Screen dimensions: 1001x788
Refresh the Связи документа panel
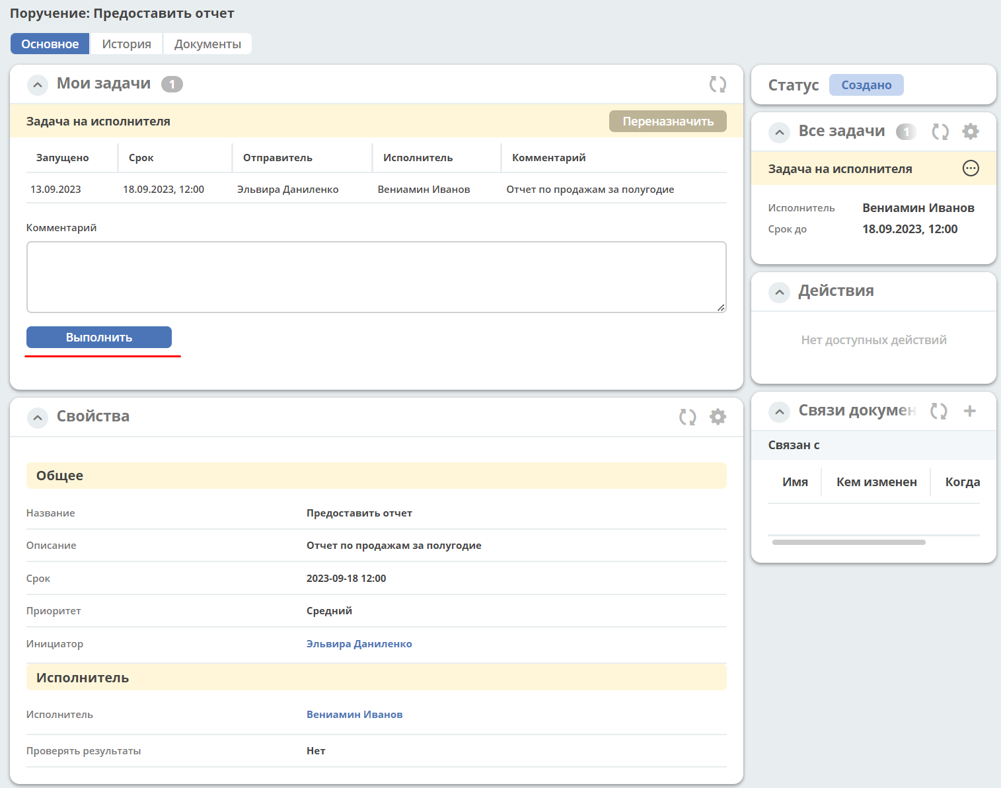click(939, 411)
